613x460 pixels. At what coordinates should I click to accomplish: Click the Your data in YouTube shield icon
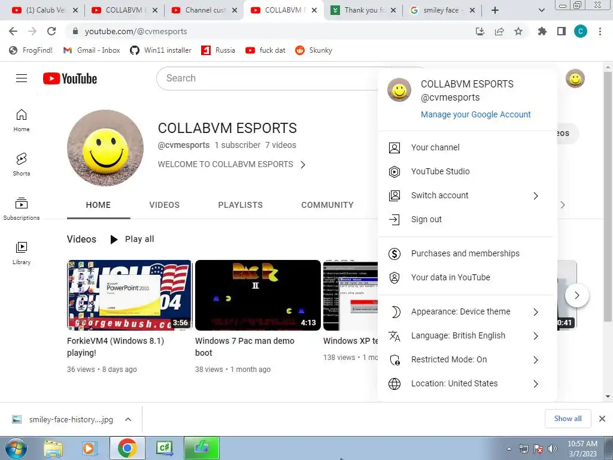tap(394, 278)
